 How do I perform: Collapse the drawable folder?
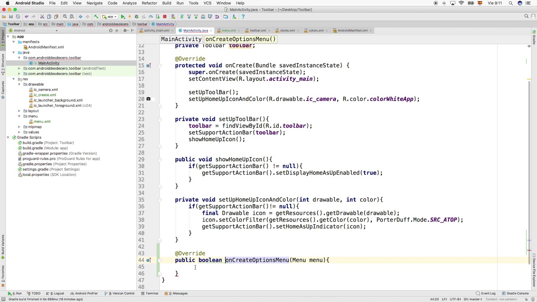pyautogui.click(x=19, y=84)
